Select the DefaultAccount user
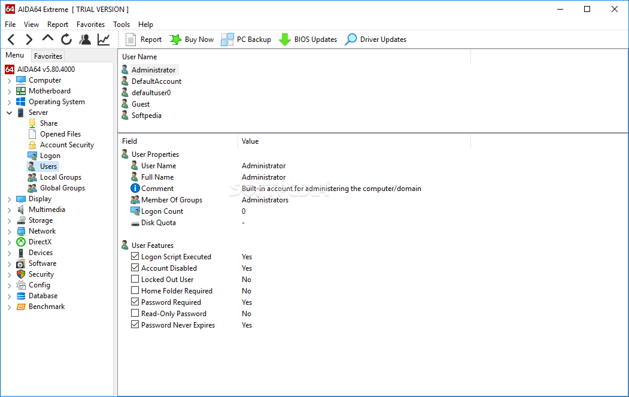This screenshot has width=629, height=397. click(x=156, y=81)
